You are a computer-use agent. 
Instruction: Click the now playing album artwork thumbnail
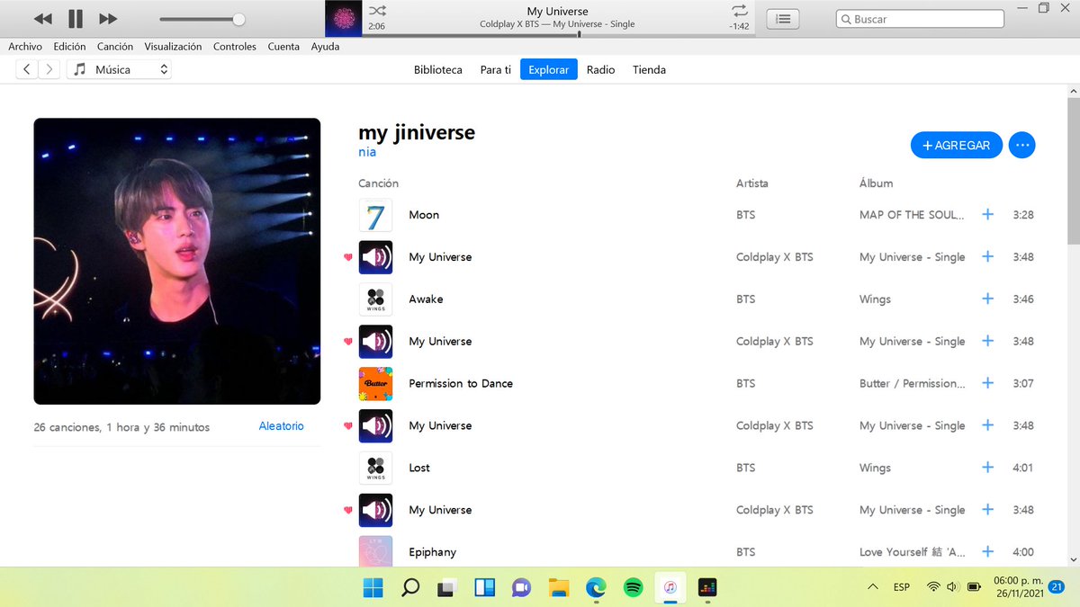[344, 19]
